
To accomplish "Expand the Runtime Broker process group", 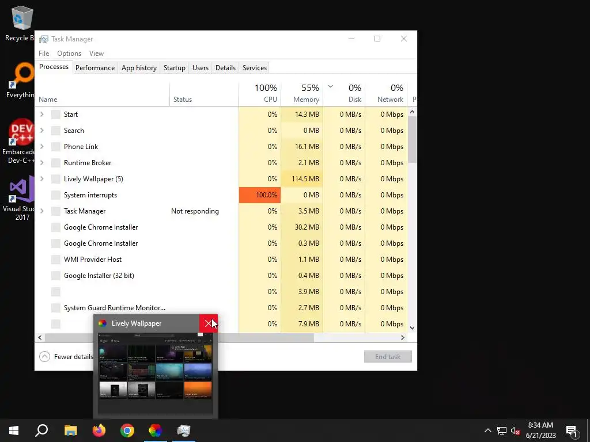I will point(42,163).
